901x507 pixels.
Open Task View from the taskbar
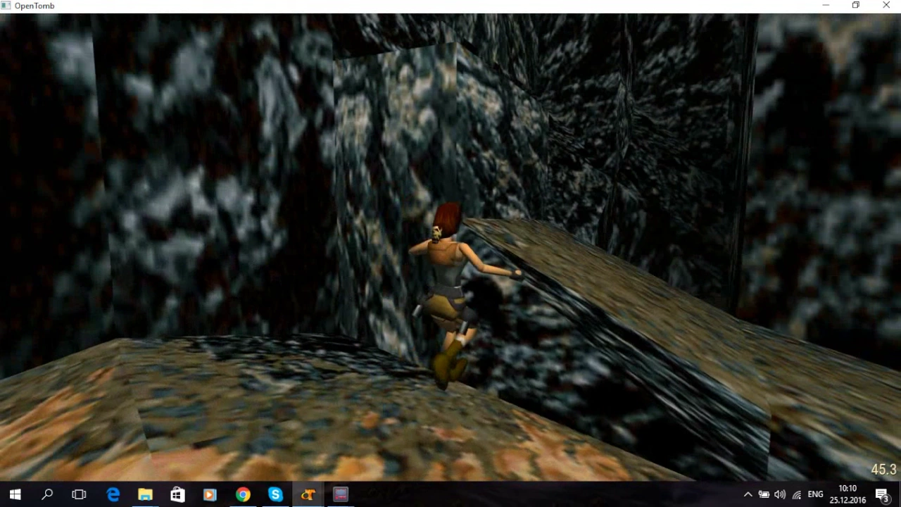click(79, 495)
